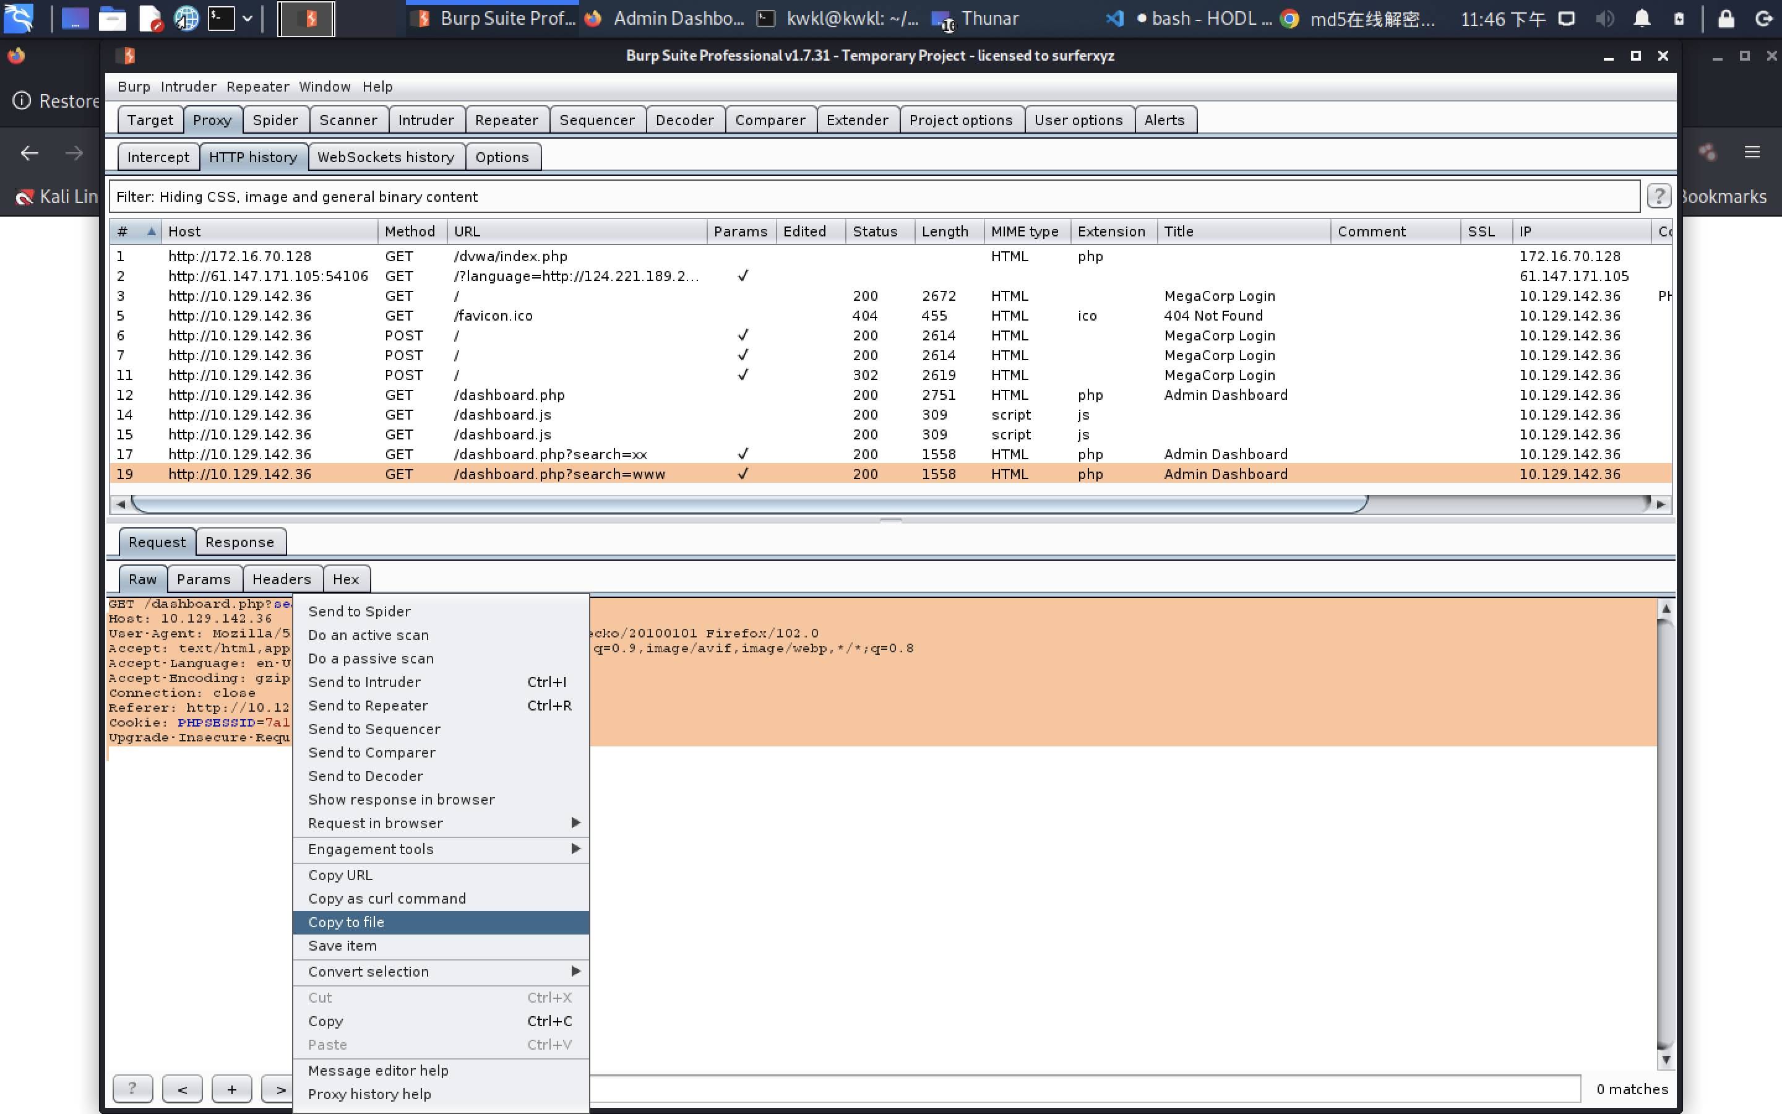Switch to the Headers message view tab
Viewport: 1782px width, 1114px height.
click(x=282, y=579)
